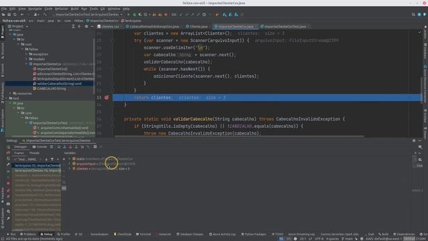
Task: Switch to the Console tab in Debug
Action: click(x=39, y=147)
